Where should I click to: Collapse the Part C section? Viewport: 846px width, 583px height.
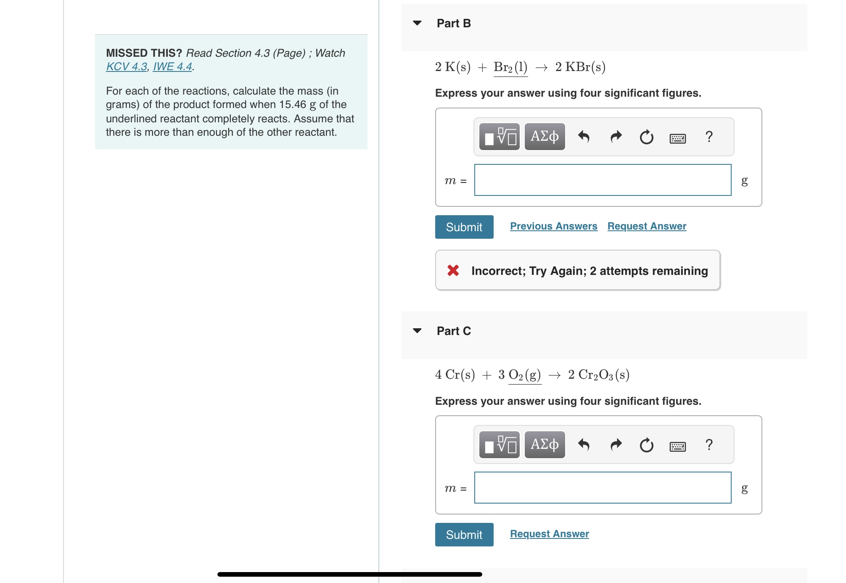pyautogui.click(x=417, y=331)
